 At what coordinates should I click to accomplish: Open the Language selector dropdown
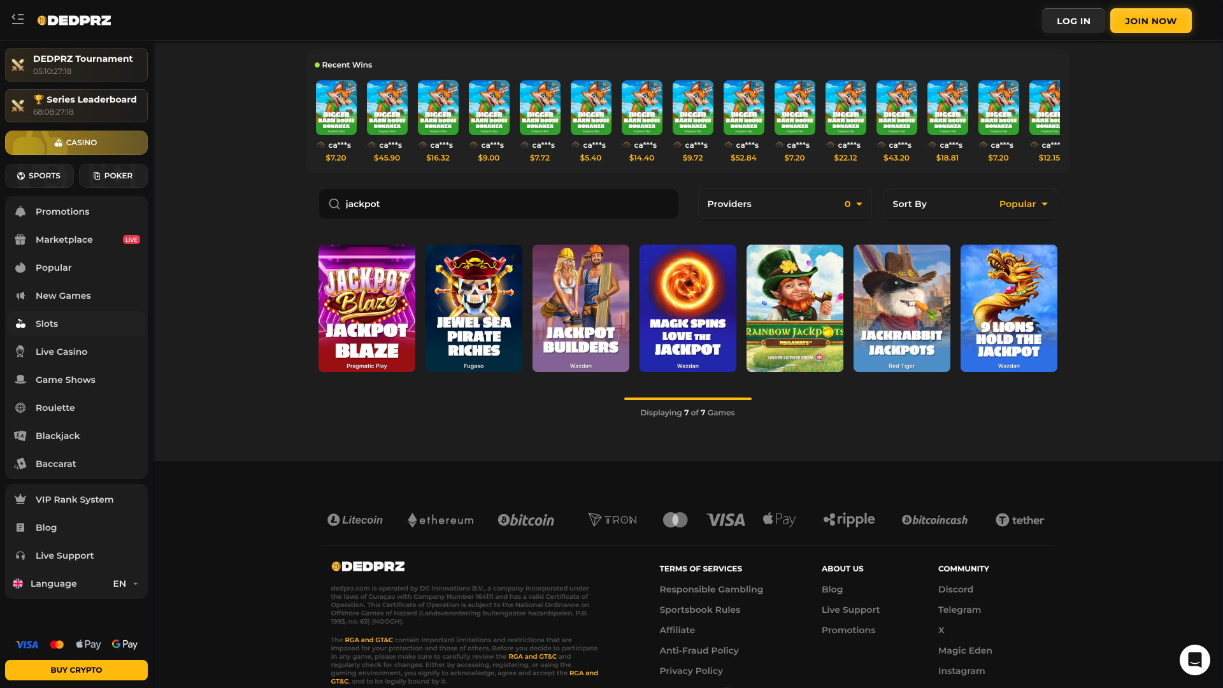click(x=125, y=584)
